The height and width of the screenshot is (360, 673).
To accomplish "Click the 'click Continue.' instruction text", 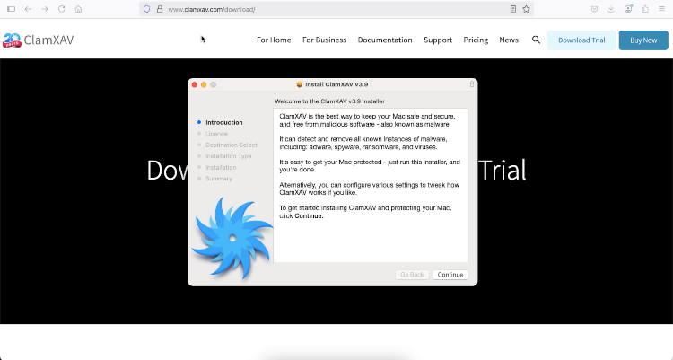I will click(x=302, y=216).
